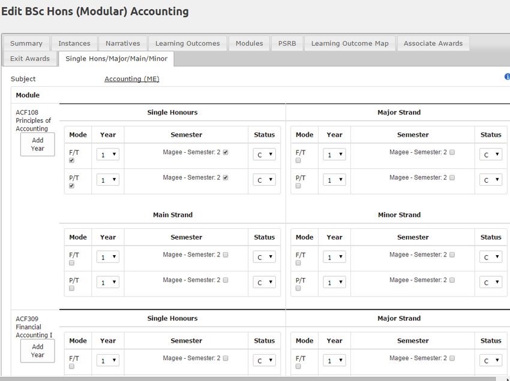Click the ACF108 Main Strand heading
Image resolution: width=510 pixels, height=381 pixels.
pyautogui.click(x=173, y=214)
